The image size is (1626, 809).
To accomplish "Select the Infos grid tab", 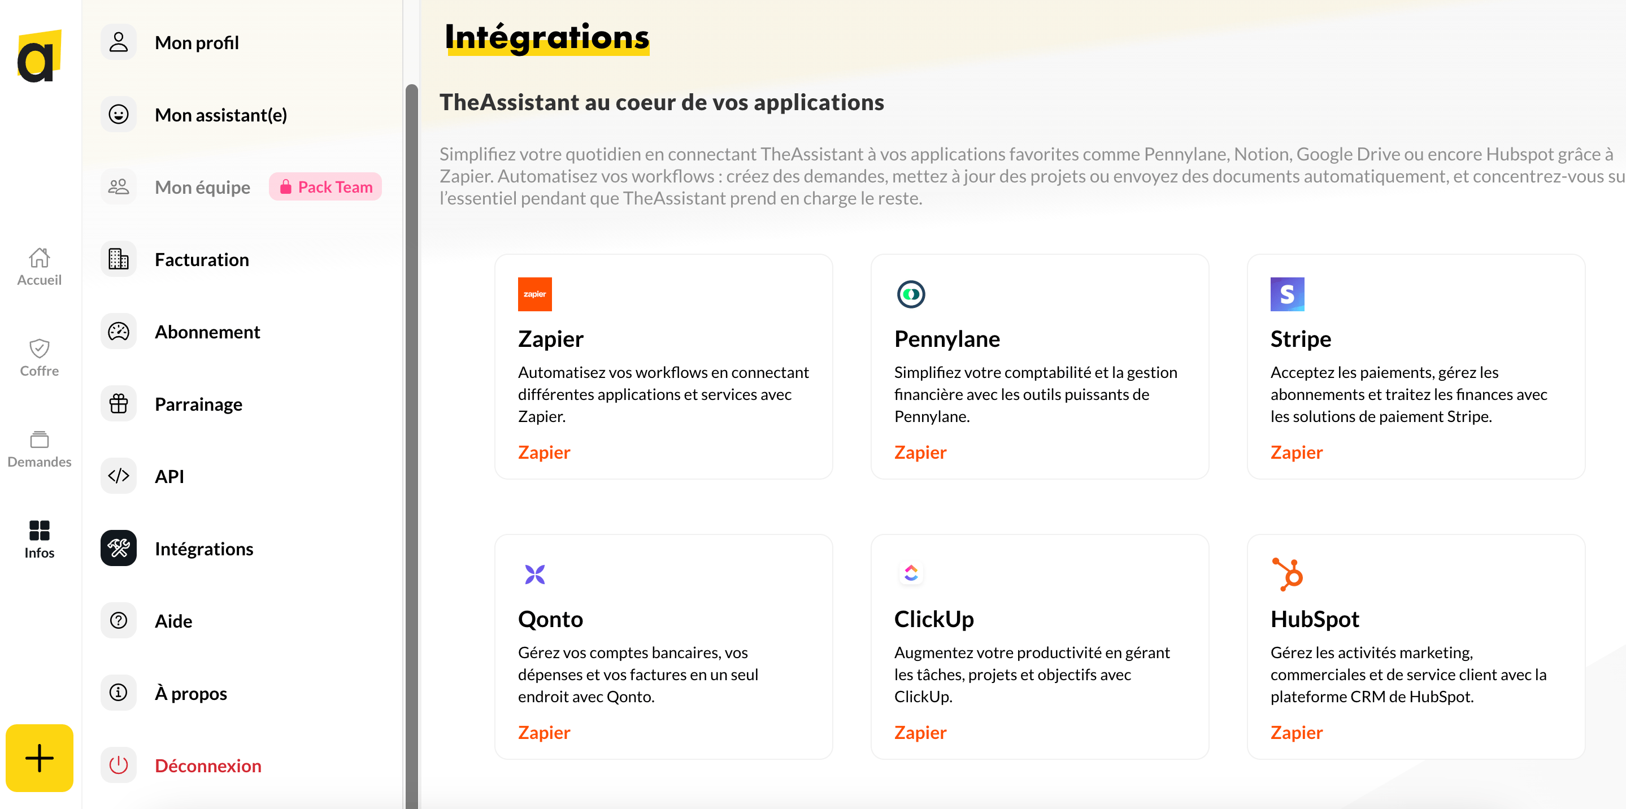I will (39, 540).
